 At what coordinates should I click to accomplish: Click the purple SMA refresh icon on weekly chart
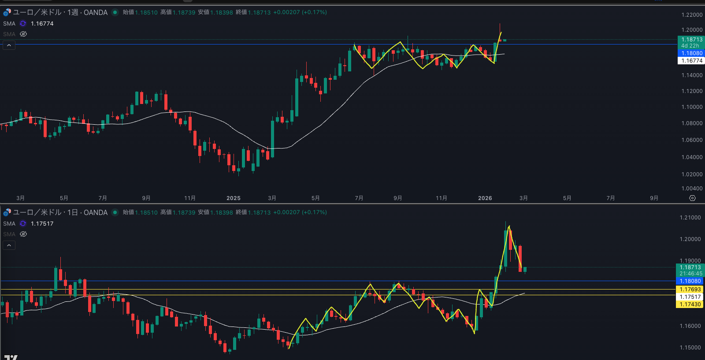click(23, 24)
